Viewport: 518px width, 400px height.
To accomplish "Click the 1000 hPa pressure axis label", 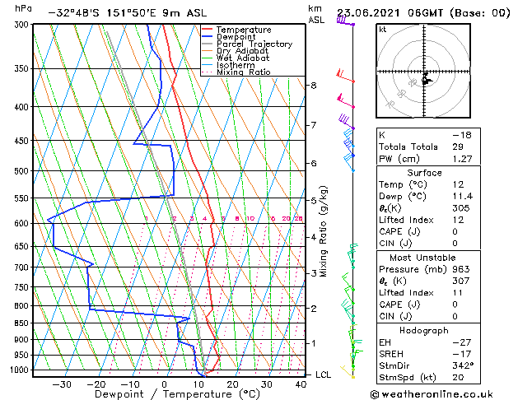I will [x=21, y=370].
